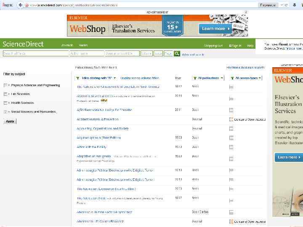Click the Advanced search link
303x227 pixels.
click(x=193, y=55)
